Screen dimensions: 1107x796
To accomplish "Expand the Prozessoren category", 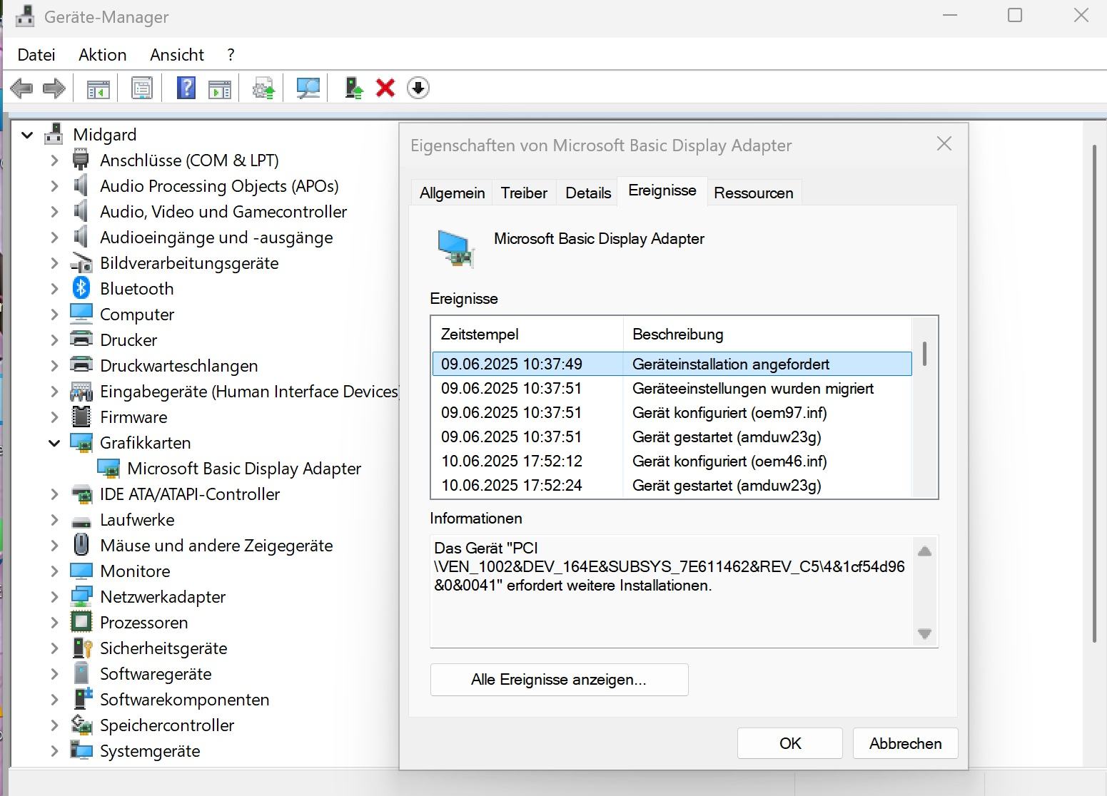I will (x=54, y=623).
